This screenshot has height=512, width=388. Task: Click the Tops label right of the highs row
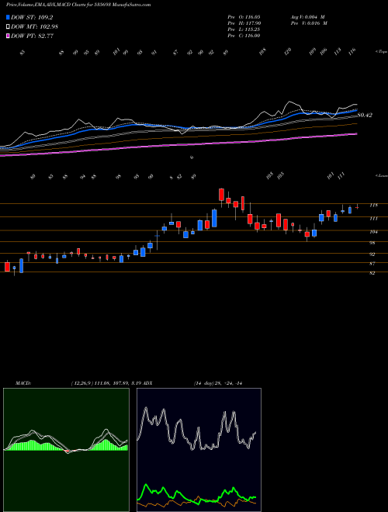(x=381, y=52)
